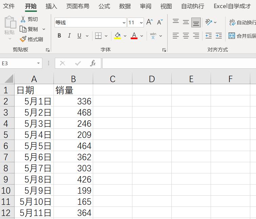
Task: Set middle vertical alignment
Action: [x=186, y=22]
